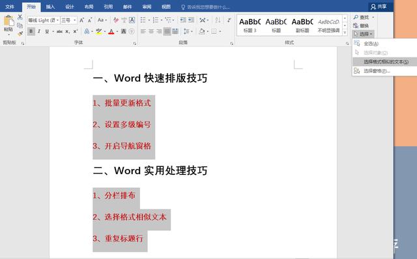Expand font color dropdown arrow

point(117,31)
